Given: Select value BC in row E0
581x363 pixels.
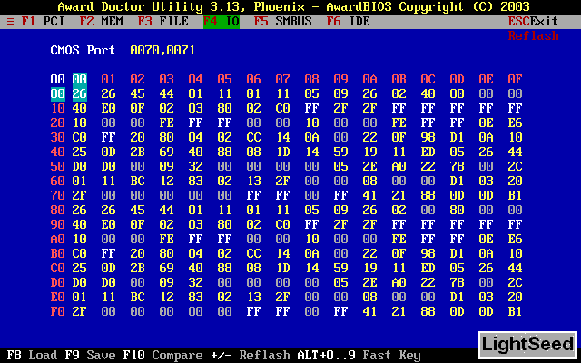Looking at the screenshot, I should [137, 297].
